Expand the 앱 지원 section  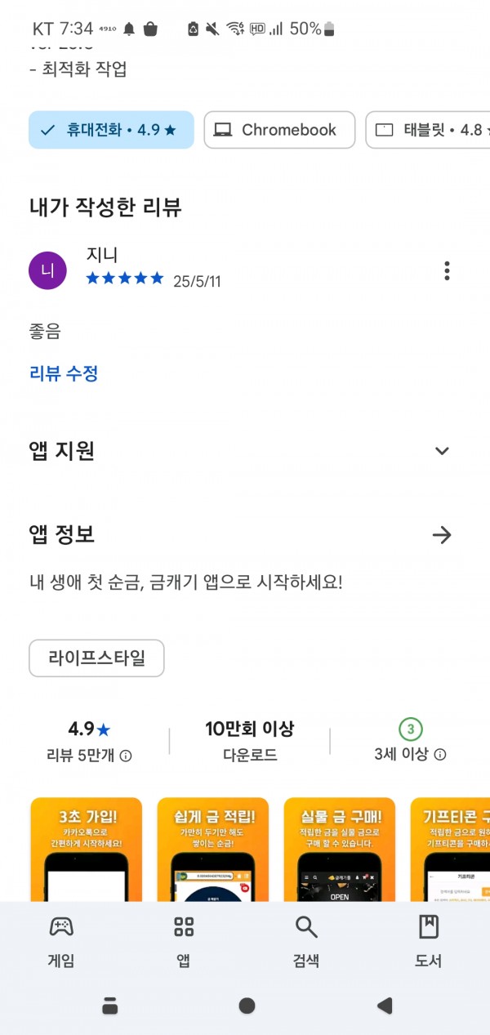pos(442,451)
